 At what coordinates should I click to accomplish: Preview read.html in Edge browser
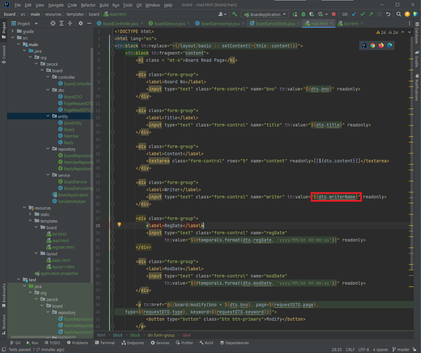tap(390, 45)
